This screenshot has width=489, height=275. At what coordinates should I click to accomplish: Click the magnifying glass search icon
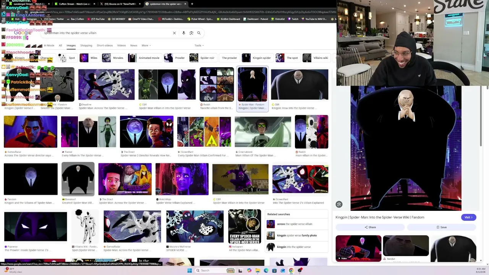pyautogui.click(x=199, y=33)
